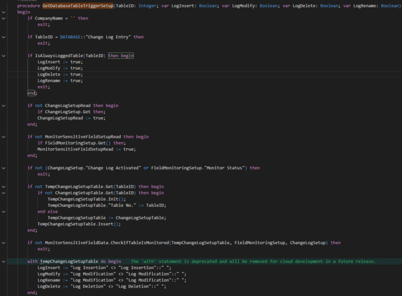Click TempChangeLogSetupTable.Insert() statement
The height and width of the screenshot is (296, 402).
coord(79,224)
